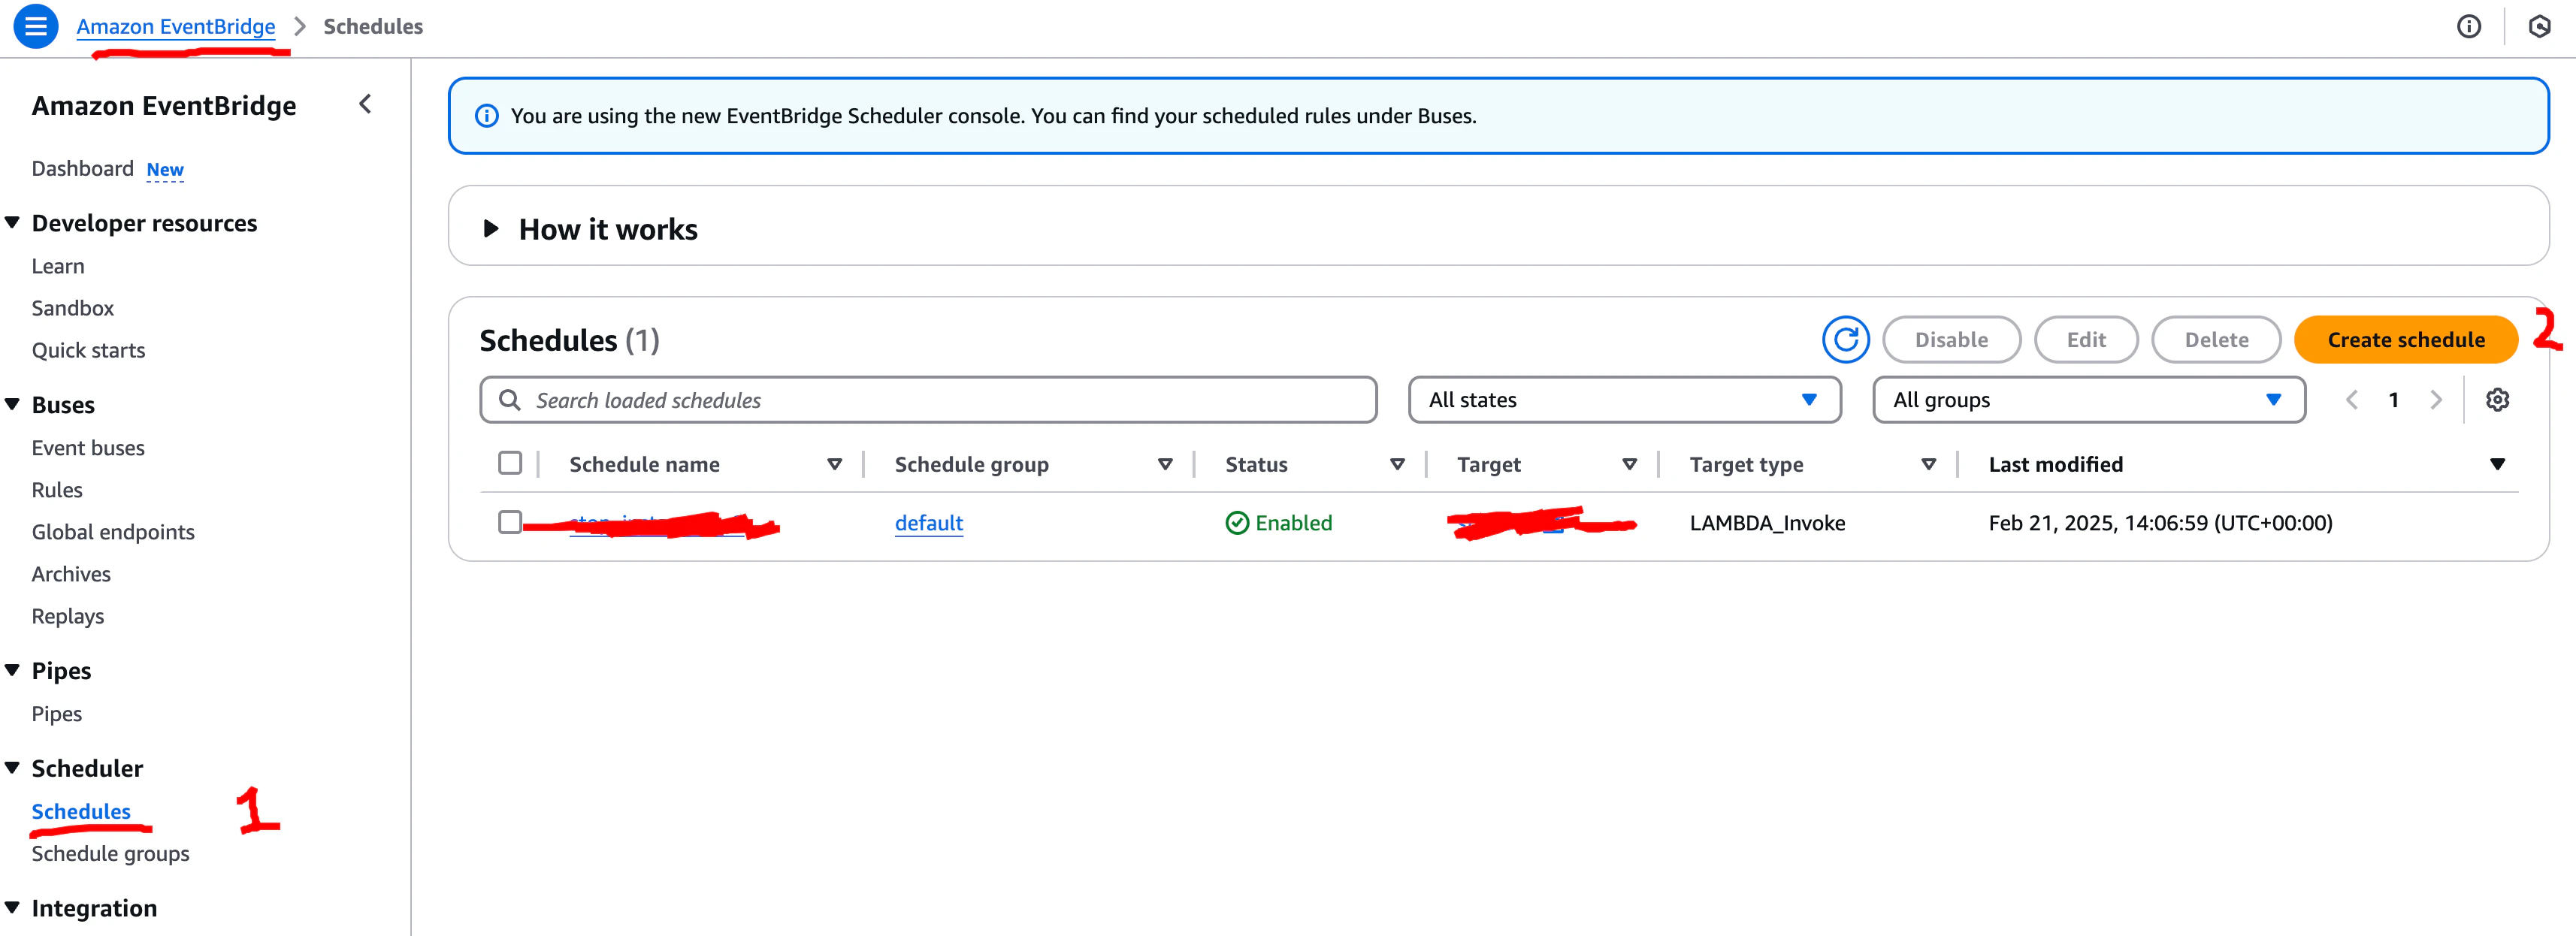Collapse the Amazon EventBridge side panel
This screenshot has width=2576, height=936.
point(366,104)
